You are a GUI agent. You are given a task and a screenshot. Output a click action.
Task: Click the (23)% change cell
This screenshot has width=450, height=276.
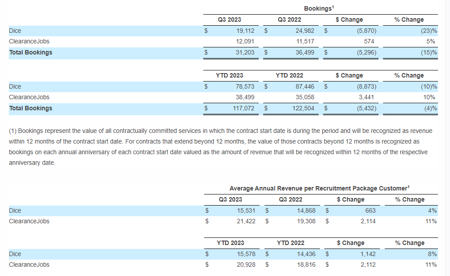(429, 31)
